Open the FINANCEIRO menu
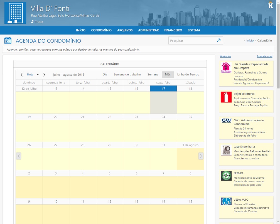 (x=173, y=30)
